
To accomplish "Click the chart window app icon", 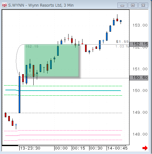I will coord(4,5).
